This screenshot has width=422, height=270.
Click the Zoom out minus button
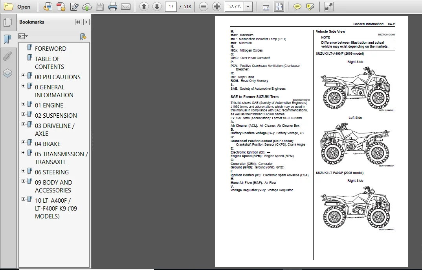204,6
